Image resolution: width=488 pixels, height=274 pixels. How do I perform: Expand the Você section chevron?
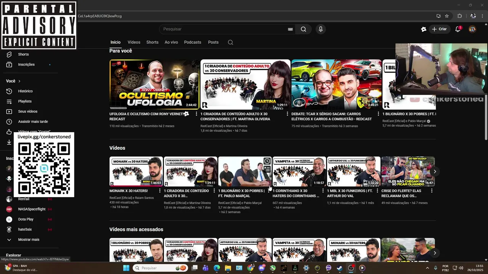click(19, 81)
